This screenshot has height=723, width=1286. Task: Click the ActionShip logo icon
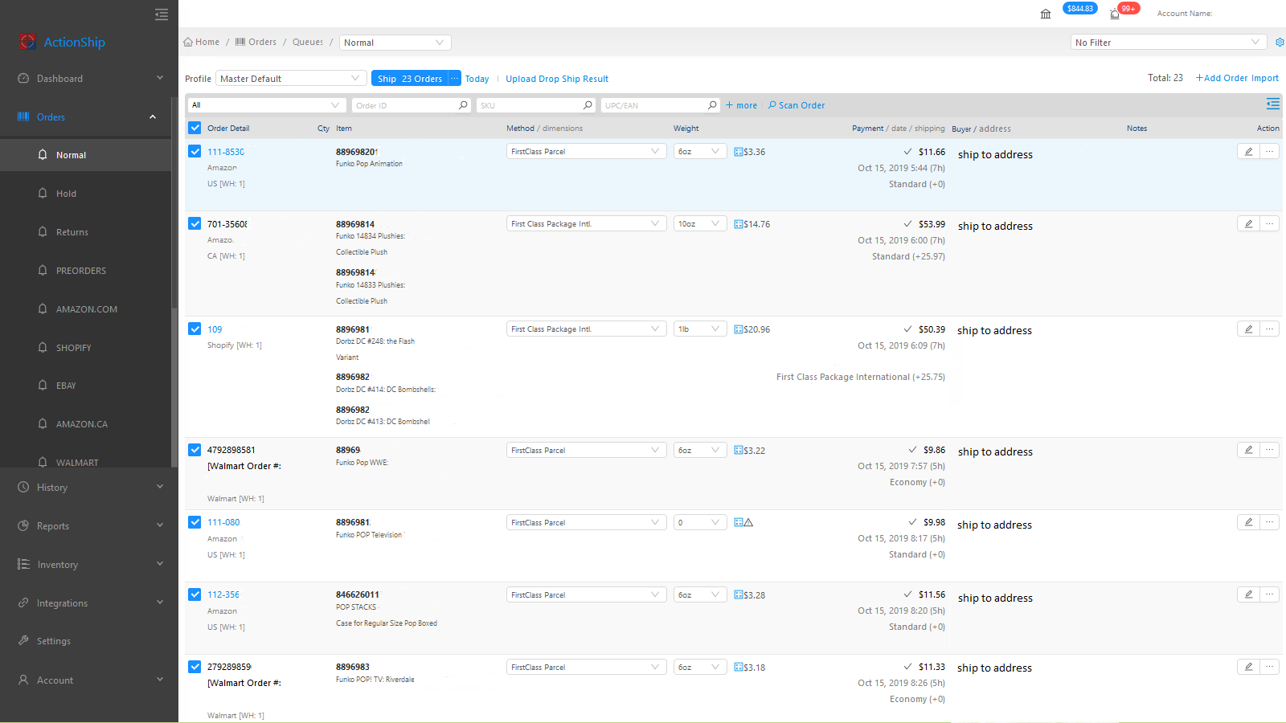(x=27, y=42)
